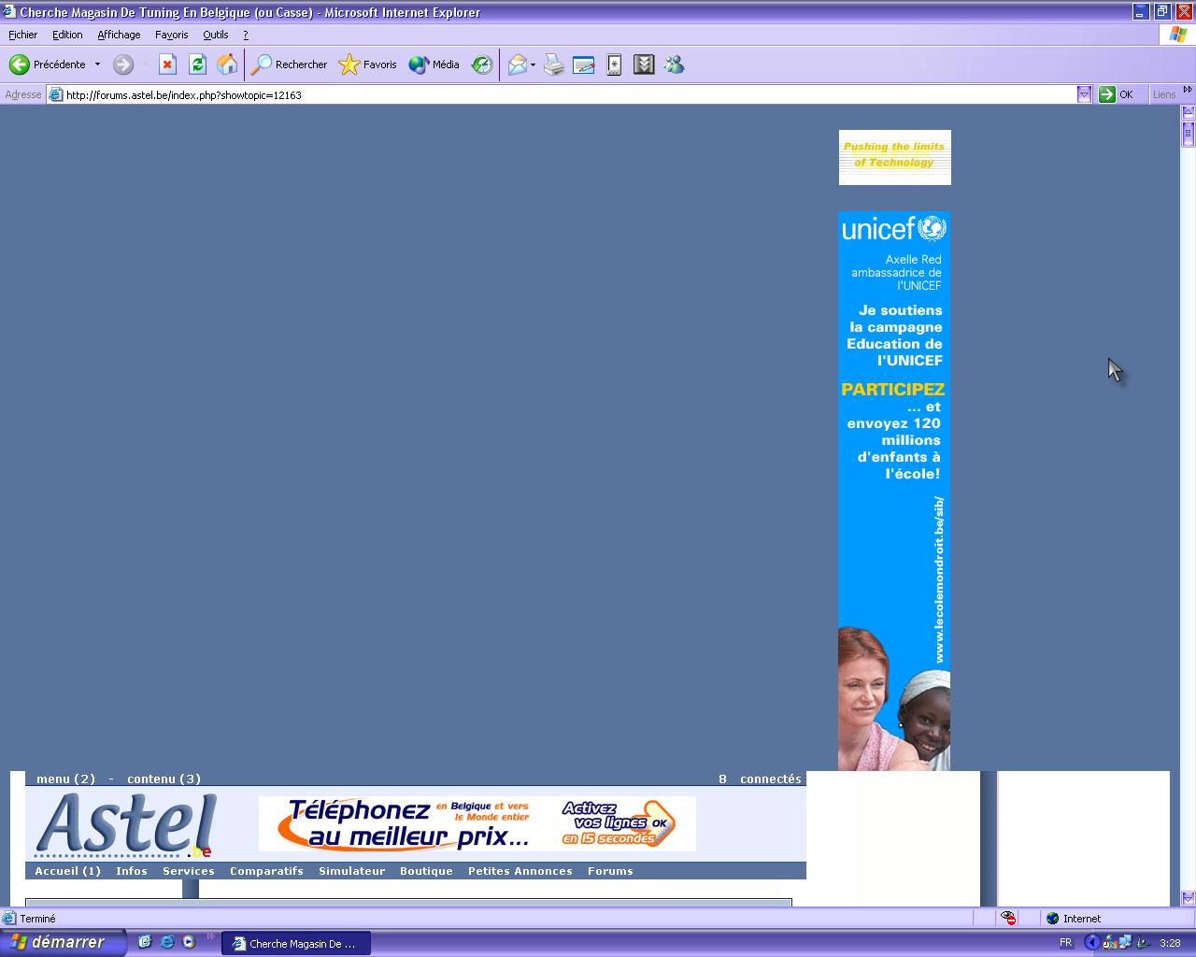
Task: Open the Média panel
Action: coord(434,64)
